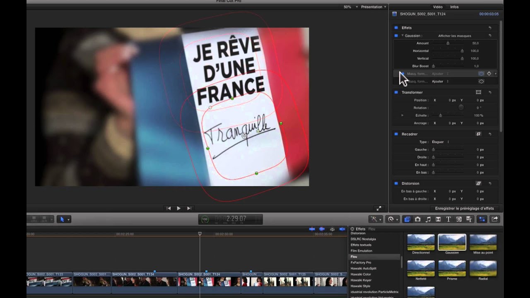Click Afficher les masques link
Image resolution: width=530 pixels, height=298 pixels.
tap(455, 36)
